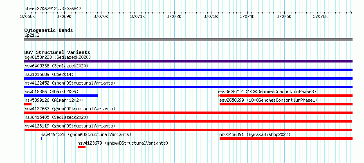The width and height of the screenshot is (364, 163).
Task: Click the 37072k ruler tick label
Action: click(x=174, y=16)
